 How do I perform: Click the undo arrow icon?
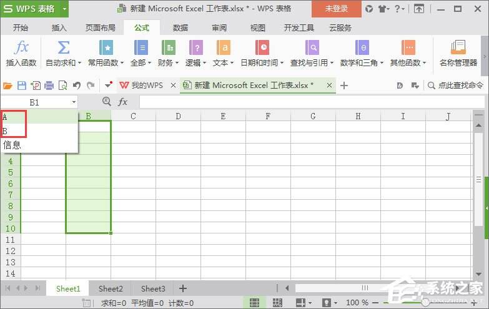[x=77, y=86]
